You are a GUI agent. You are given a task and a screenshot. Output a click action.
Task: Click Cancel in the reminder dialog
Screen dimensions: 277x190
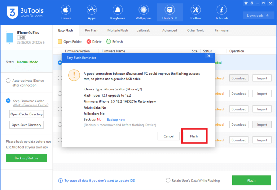(168, 136)
